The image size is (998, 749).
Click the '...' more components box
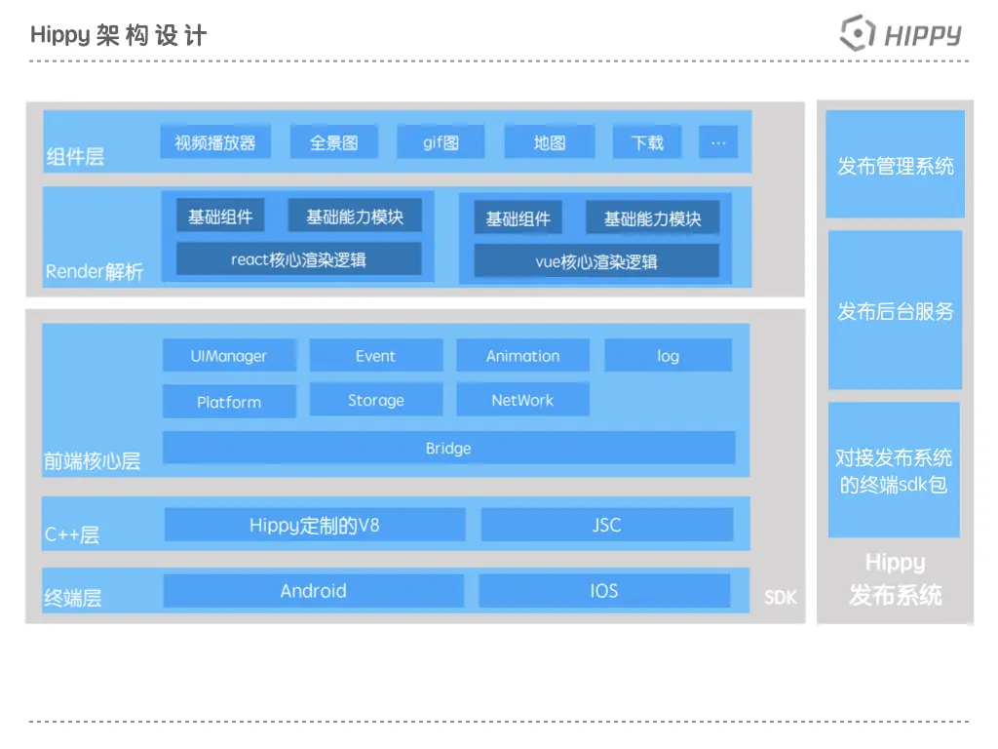click(718, 142)
